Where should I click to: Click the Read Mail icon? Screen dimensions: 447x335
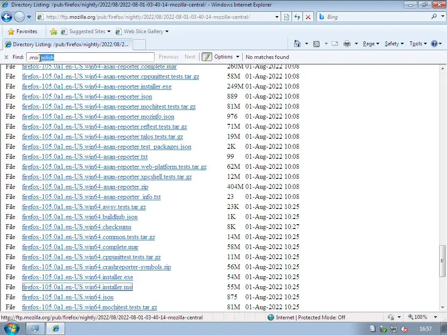[335, 44]
